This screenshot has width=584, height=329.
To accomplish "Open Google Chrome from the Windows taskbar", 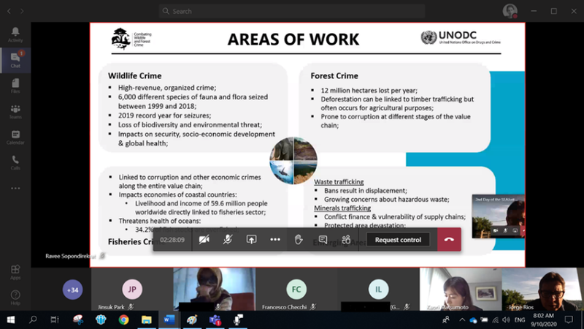I will click(123, 319).
